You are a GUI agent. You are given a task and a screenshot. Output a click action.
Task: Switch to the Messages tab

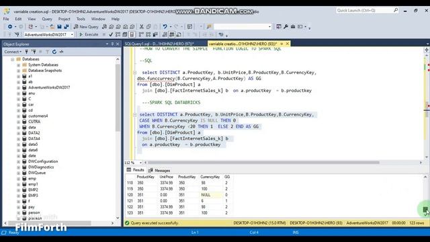(x=159, y=170)
